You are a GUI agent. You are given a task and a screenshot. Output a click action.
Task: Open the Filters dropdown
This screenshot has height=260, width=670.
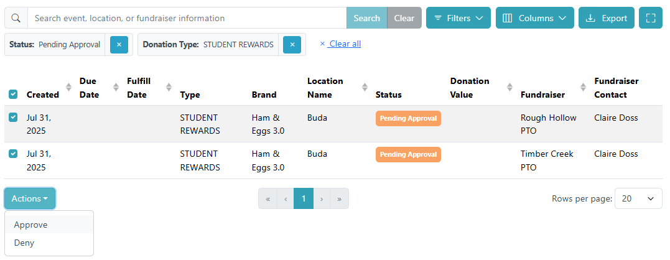coord(458,18)
